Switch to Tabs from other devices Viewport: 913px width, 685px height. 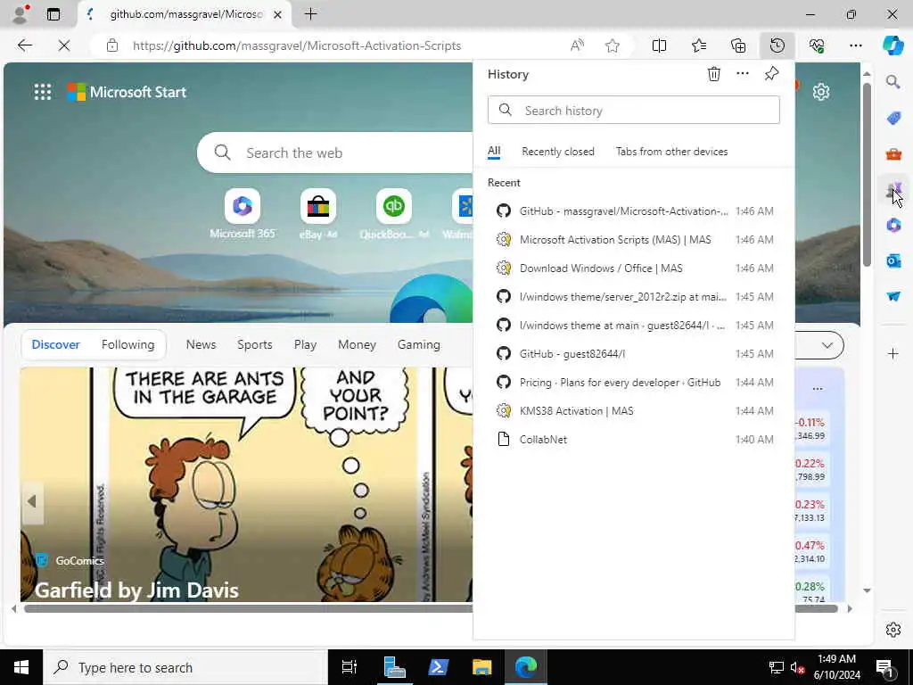[x=671, y=152]
